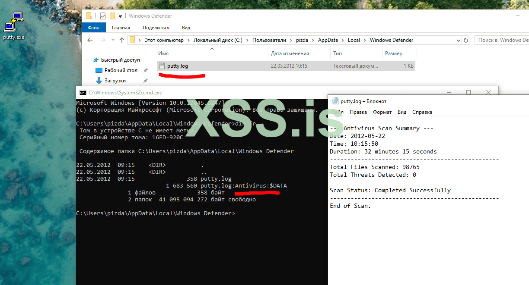Refresh the Explorer folder view
Viewport: 529px width, 285px height.
(466, 40)
